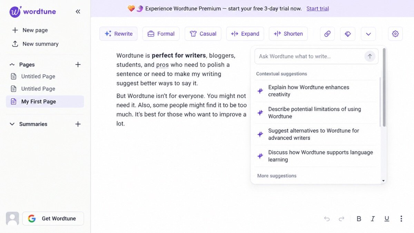Screen dimensions: 414x233
Task: Apply the Formal tone
Action: pyautogui.click(x=161, y=34)
